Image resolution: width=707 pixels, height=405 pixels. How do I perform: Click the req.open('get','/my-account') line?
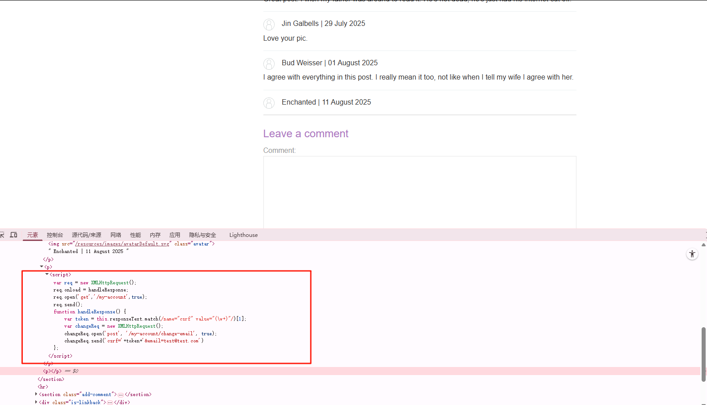(x=100, y=297)
